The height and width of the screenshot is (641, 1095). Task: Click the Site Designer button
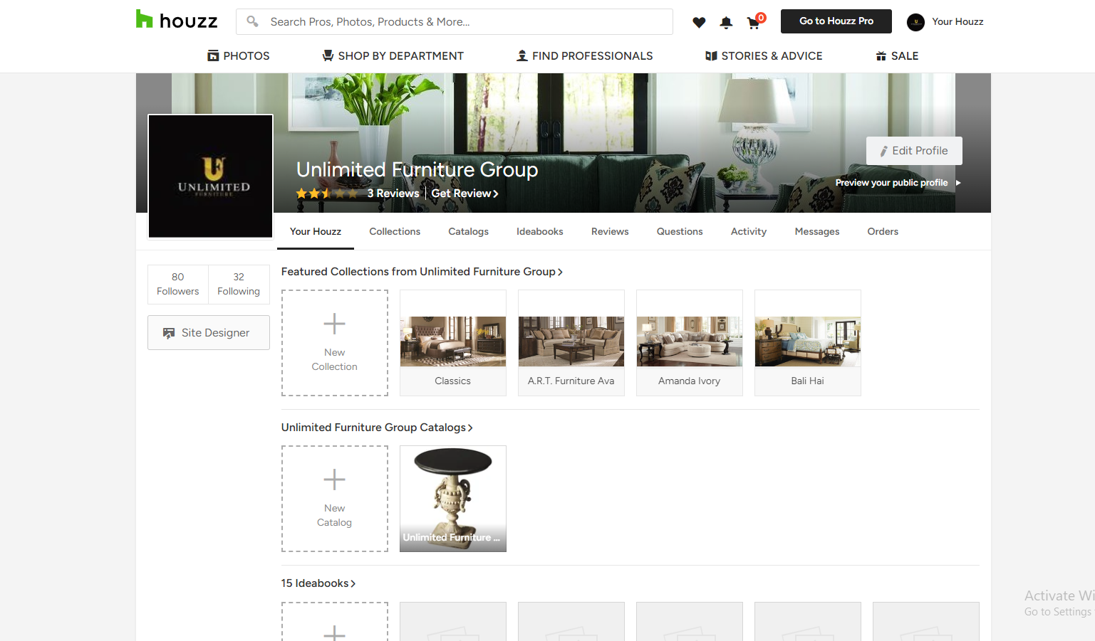209,332
